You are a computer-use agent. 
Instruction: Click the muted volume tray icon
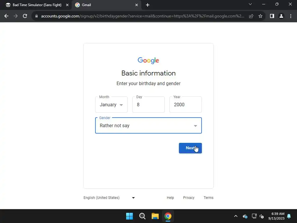(x=262, y=216)
